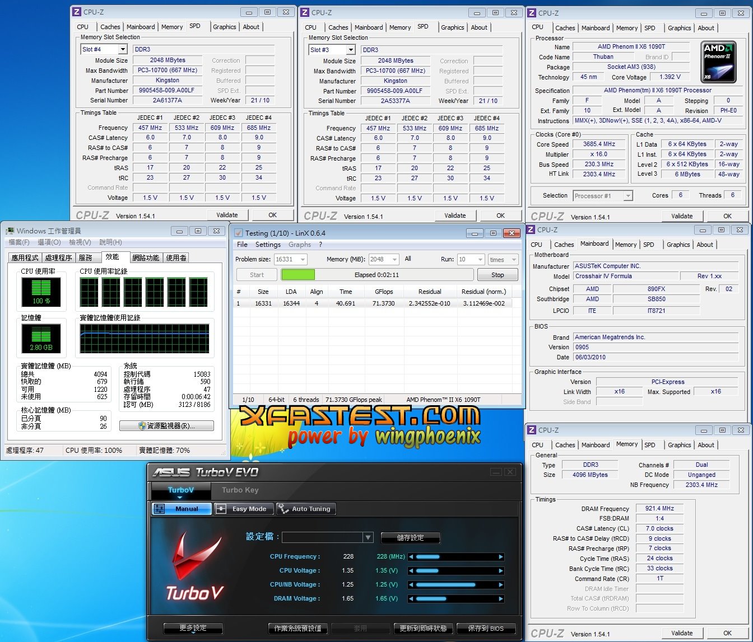Click the left arrow of CPU/NB Voltage slider
The height and width of the screenshot is (642, 753).
411,585
